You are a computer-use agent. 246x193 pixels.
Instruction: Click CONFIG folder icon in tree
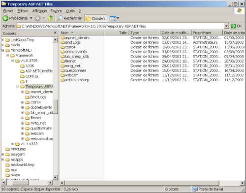22,76
